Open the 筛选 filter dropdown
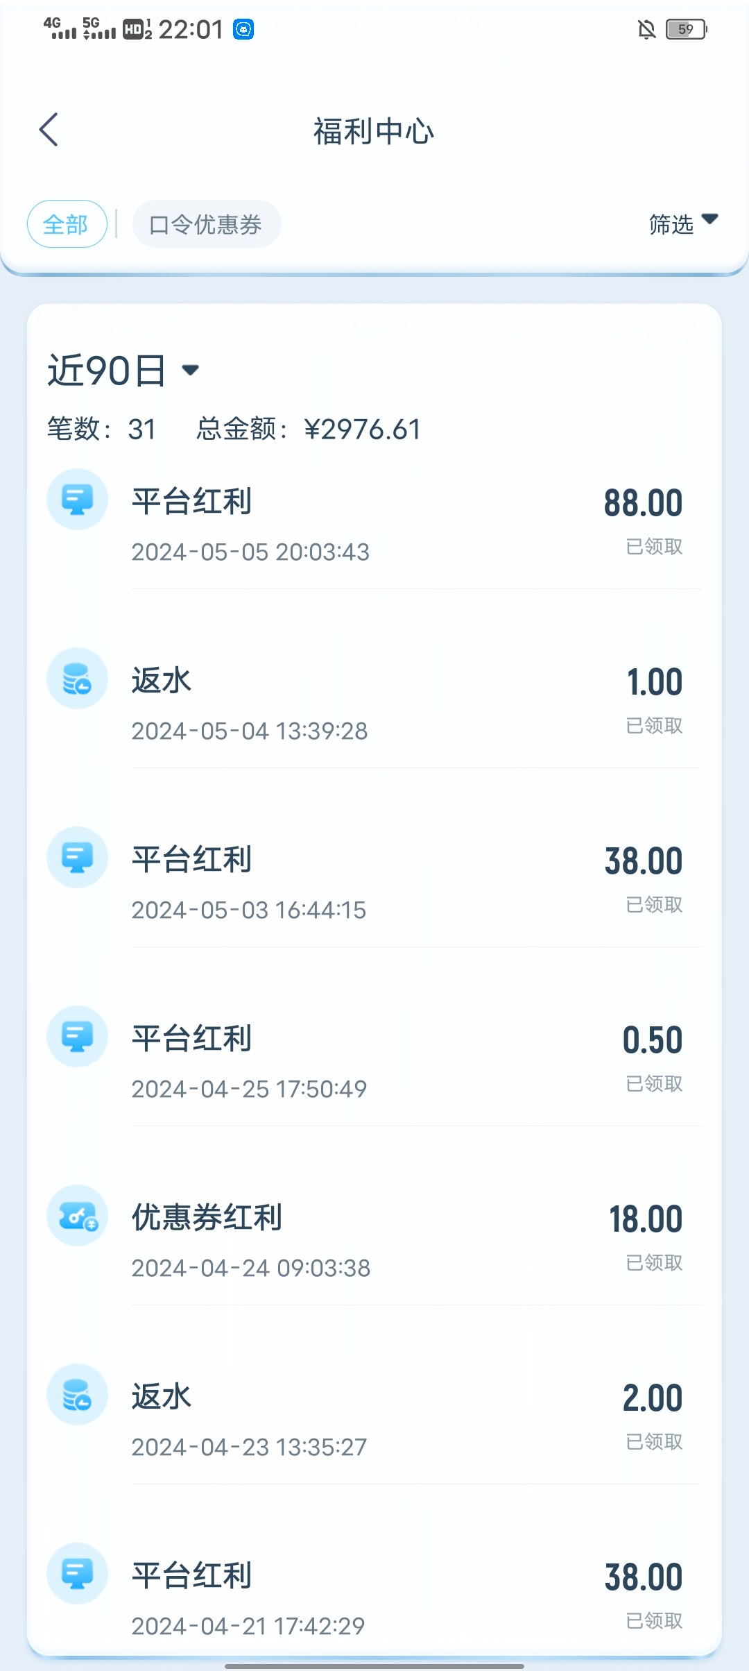This screenshot has width=749, height=1671. click(671, 224)
